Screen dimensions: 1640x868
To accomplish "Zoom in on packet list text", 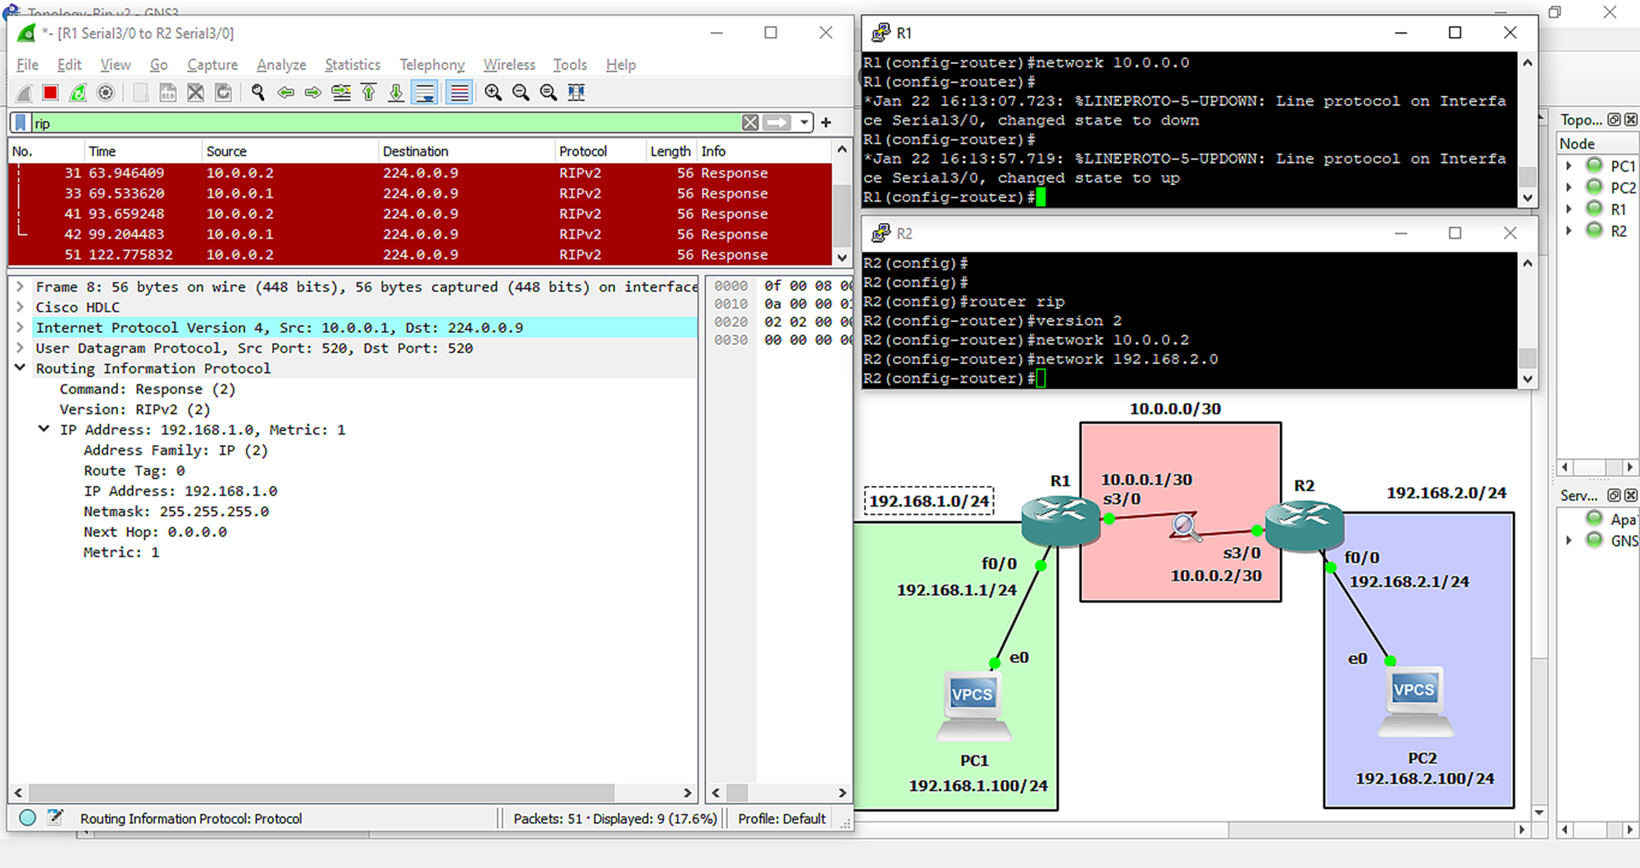I will [x=493, y=93].
